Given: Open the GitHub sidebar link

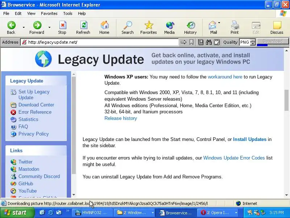Looking at the screenshot, I should tap(26, 184).
